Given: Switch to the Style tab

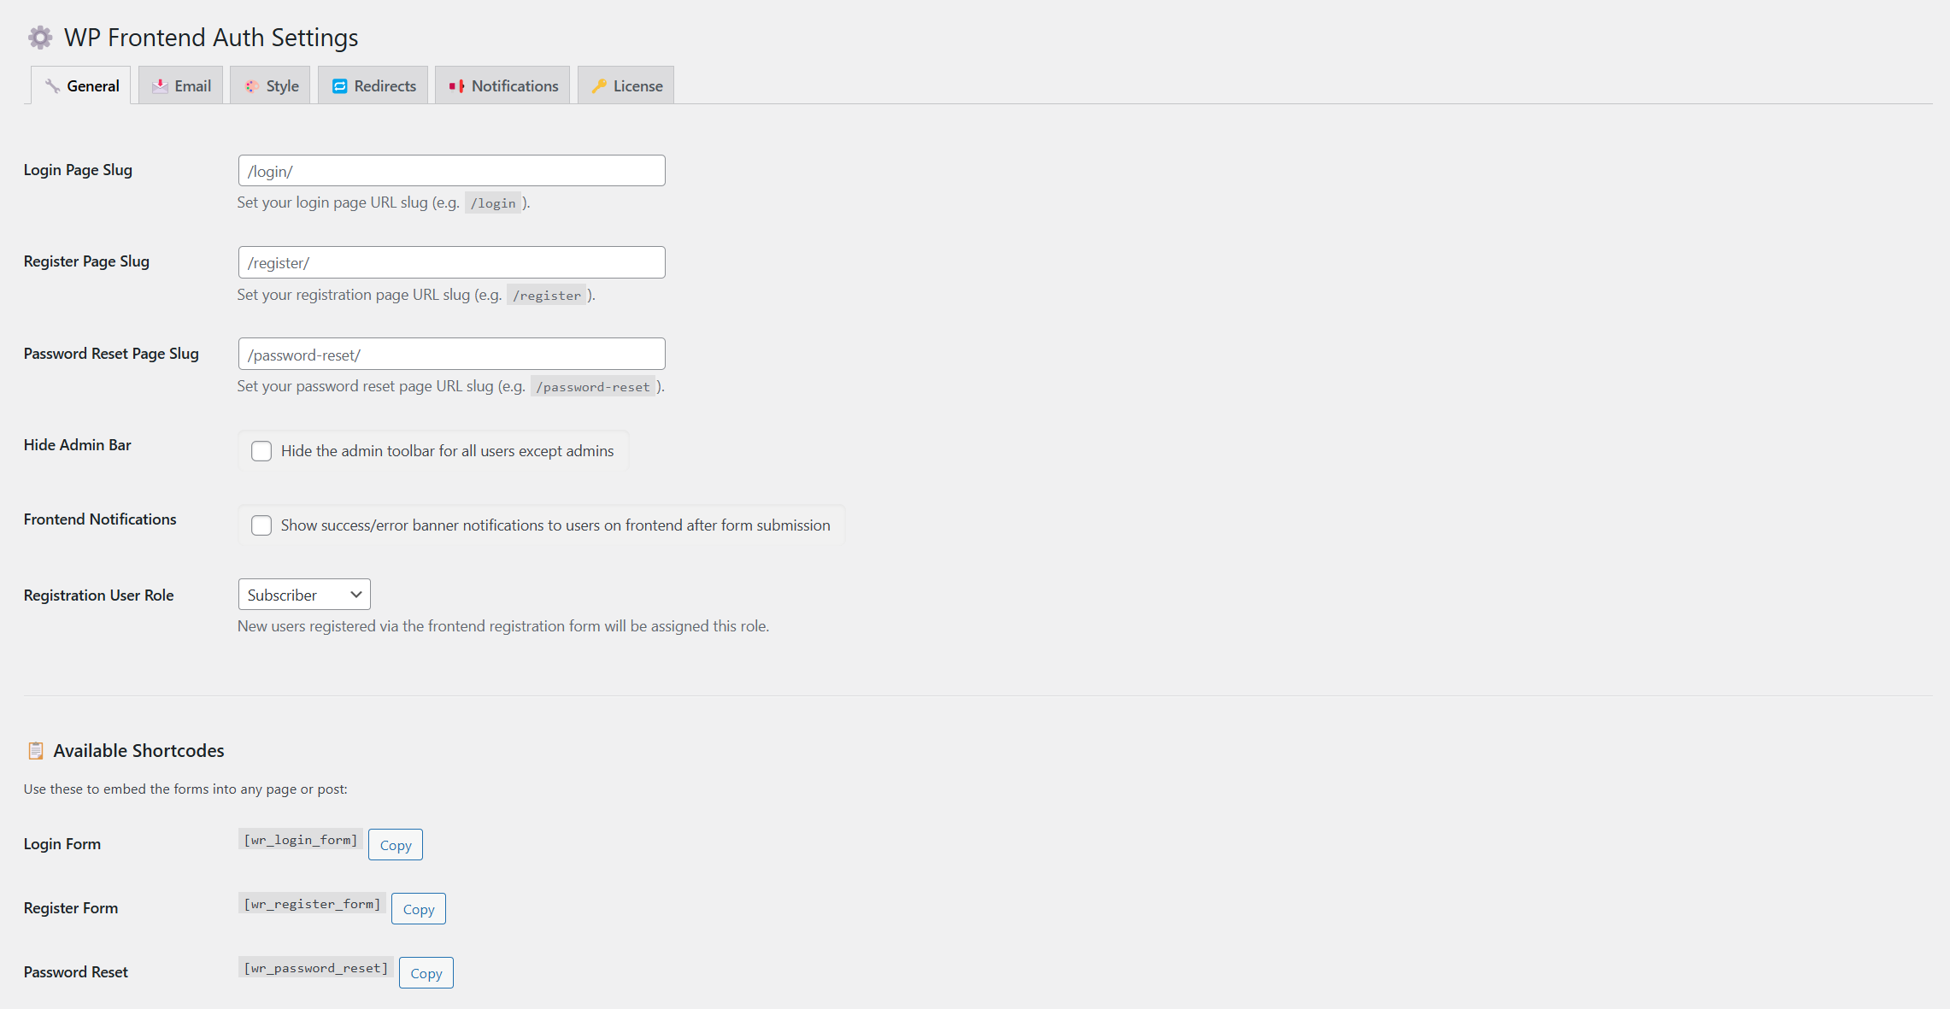Looking at the screenshot, I should pos(270,85).
